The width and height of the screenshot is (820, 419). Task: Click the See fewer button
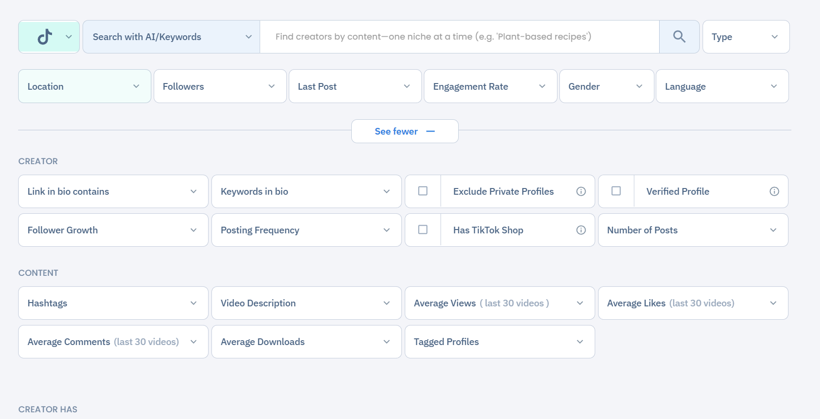click(x=405, y=131)
